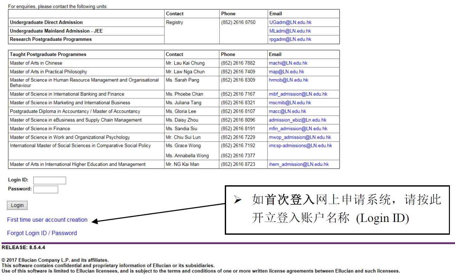The height and width of the screenshot is (280, 455).
Task: Click the ihem_admission@LN.edu.hk email link
Action: (299, 164)
